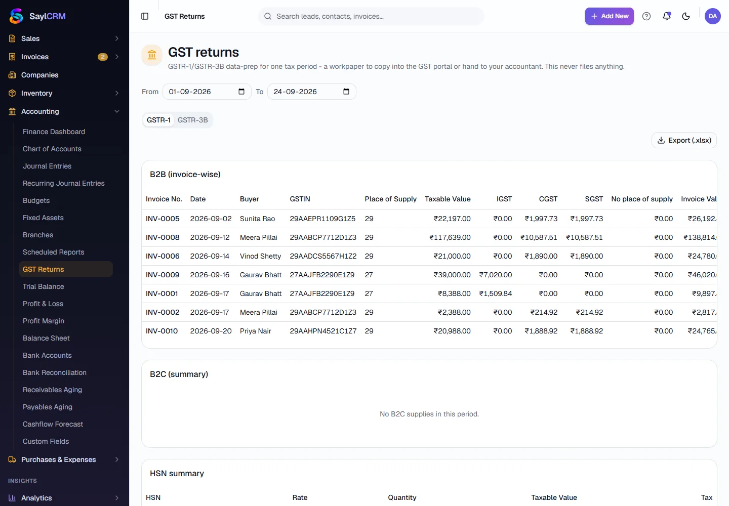
Task: Click the Purchases & Expenses icon
Action: click(x=12, y=459)
